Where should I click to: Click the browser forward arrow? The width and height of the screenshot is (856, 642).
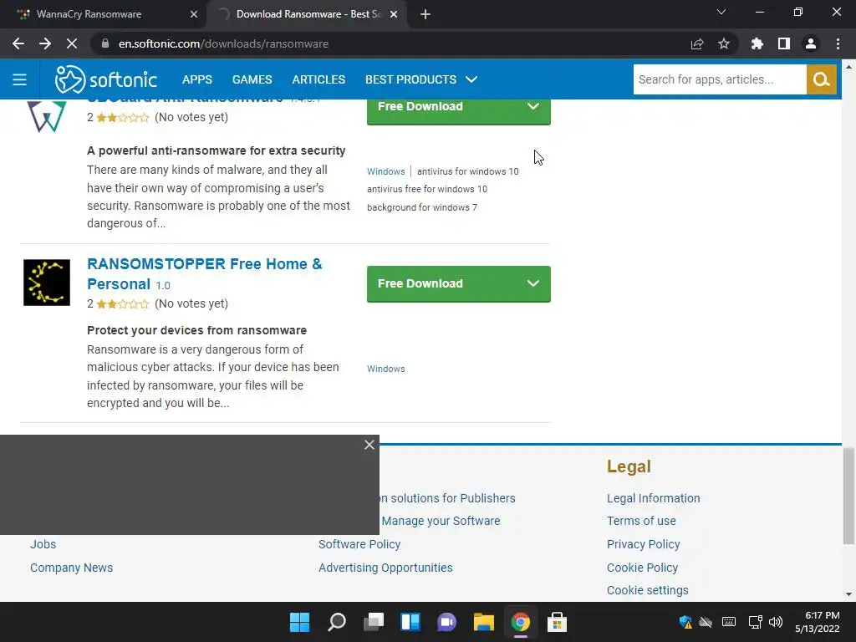coord(45,43)
